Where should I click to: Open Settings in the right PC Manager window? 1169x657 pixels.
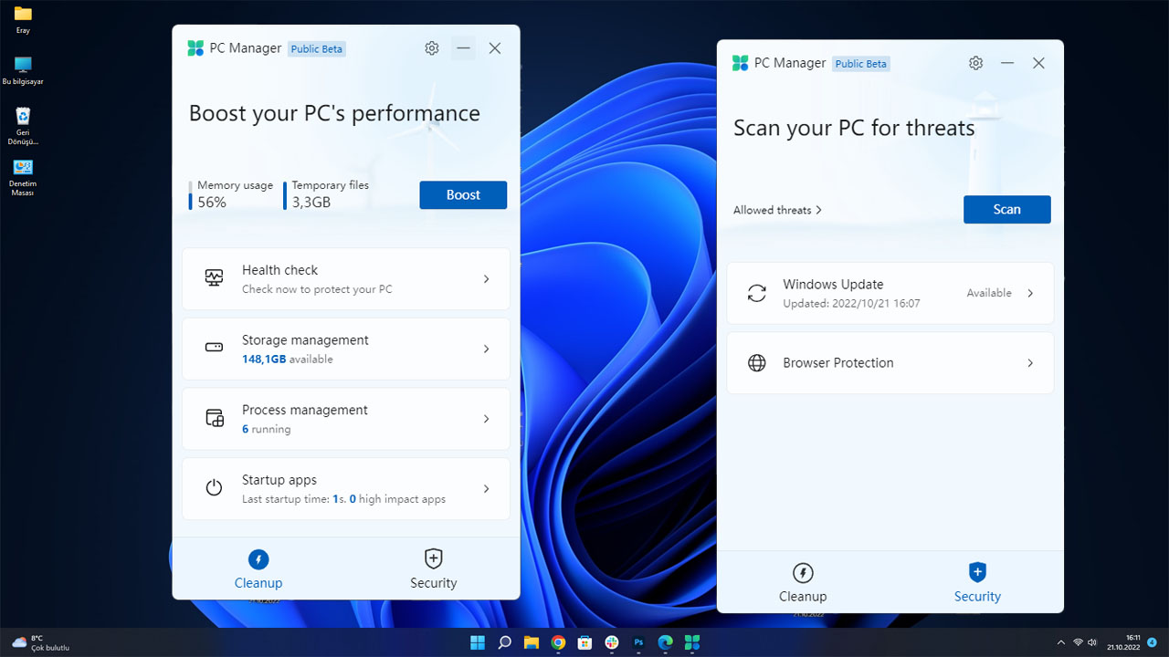click(975, 63)
